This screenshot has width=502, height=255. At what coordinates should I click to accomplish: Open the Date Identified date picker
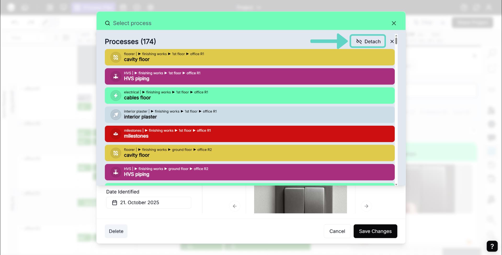(149, 203)
